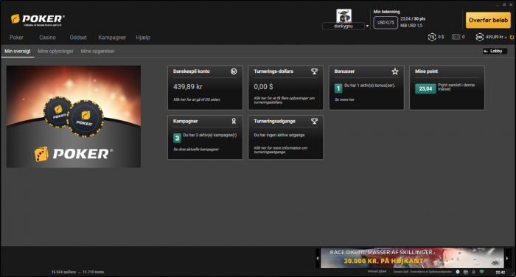Return to the Lobby button
The width and height of the screenshot is (516, 277).
pyautogui.click(x=495, y=51)
